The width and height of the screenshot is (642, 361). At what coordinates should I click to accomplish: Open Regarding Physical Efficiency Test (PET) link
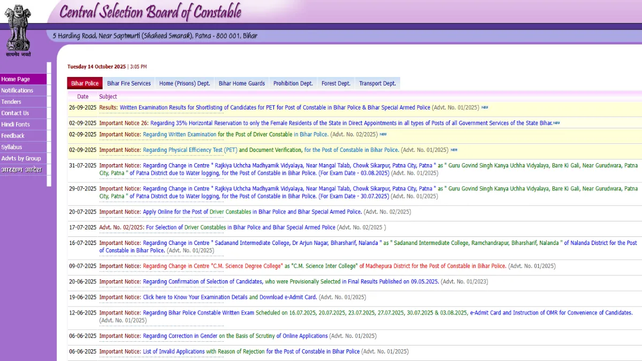pyautogui.click(x=190, y=150)
